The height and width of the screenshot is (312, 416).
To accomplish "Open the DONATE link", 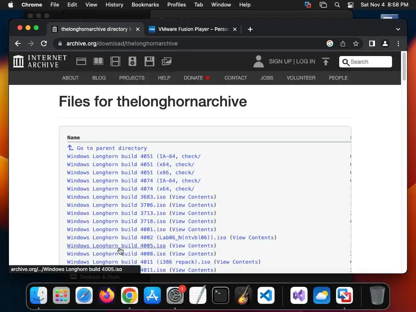I will click(196, 78).
